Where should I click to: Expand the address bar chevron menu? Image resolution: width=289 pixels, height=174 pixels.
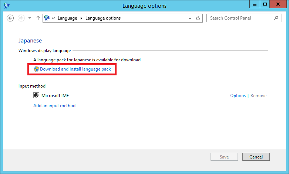point(53,18)
